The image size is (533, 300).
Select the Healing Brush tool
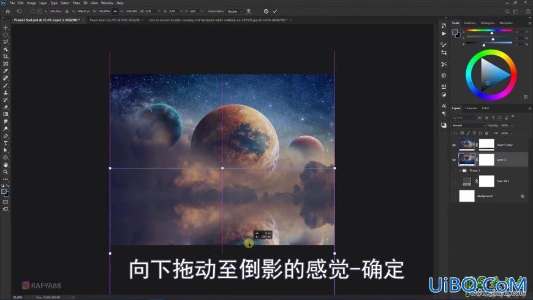tap(6, 78)
